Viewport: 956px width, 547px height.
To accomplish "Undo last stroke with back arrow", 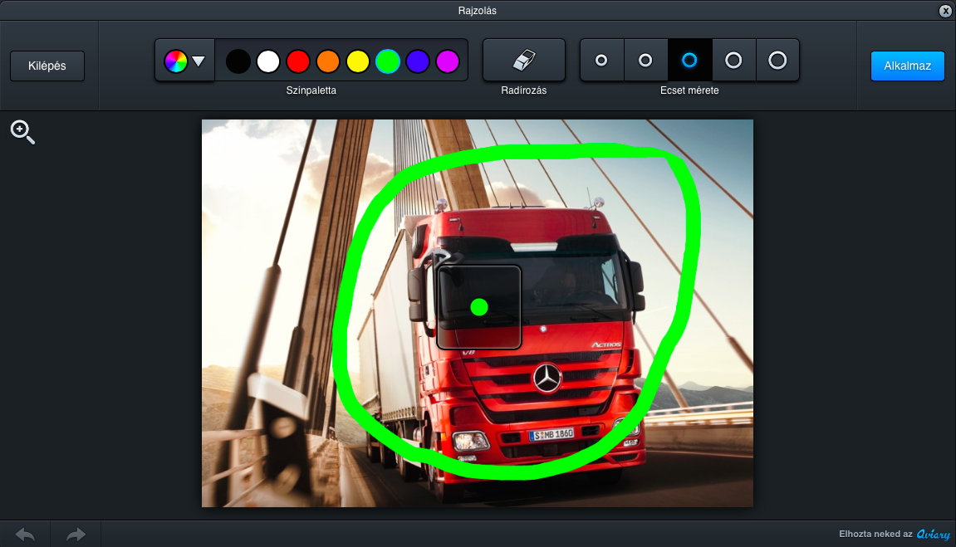I will tap(25, 535).
